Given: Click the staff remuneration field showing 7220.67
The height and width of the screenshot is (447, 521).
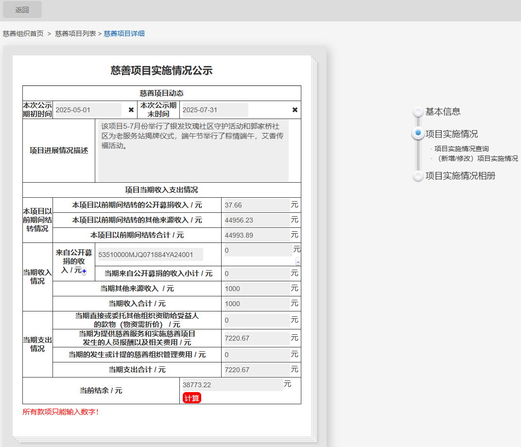Looking at the screenshot, I should click(257, 338).
